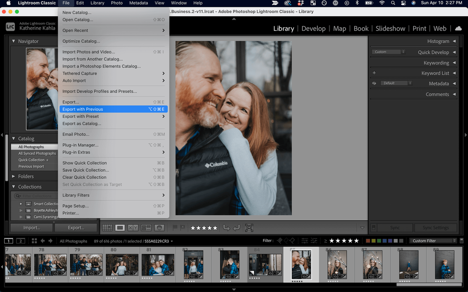Image resolution: width=468 pixels, height=292 pixels.
Task: Flag the selected photo as a pick
Action: click(175, 227)
